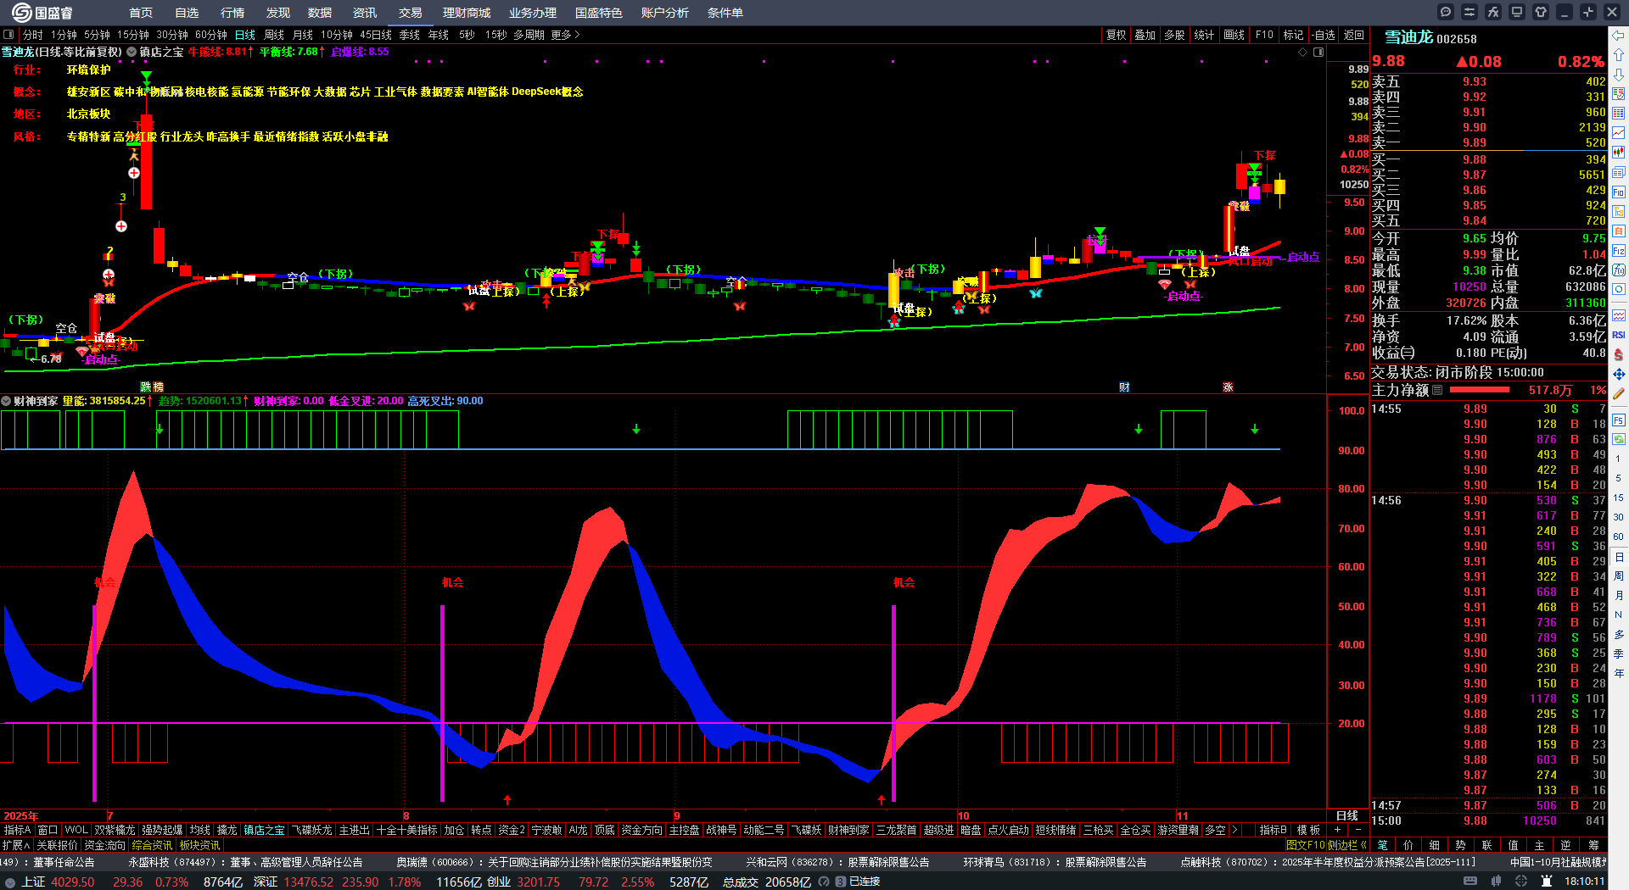Click the red 主力净额 progress bar

click(1480, 390)
